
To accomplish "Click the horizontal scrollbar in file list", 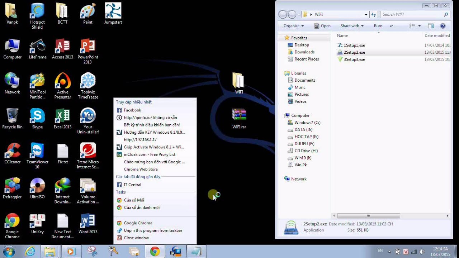I will 368,216.
